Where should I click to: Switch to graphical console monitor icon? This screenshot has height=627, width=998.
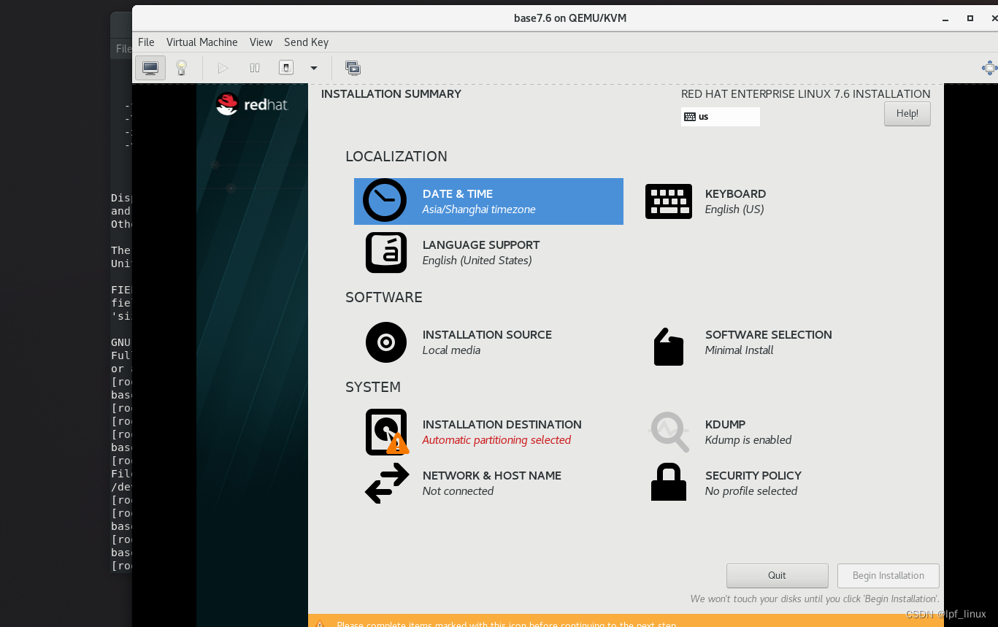coord(150,67)
